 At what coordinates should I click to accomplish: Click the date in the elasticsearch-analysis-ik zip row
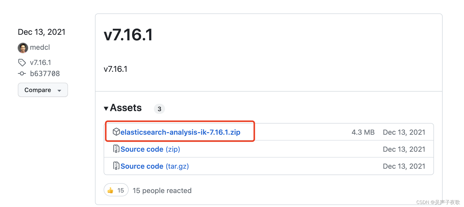404,132
